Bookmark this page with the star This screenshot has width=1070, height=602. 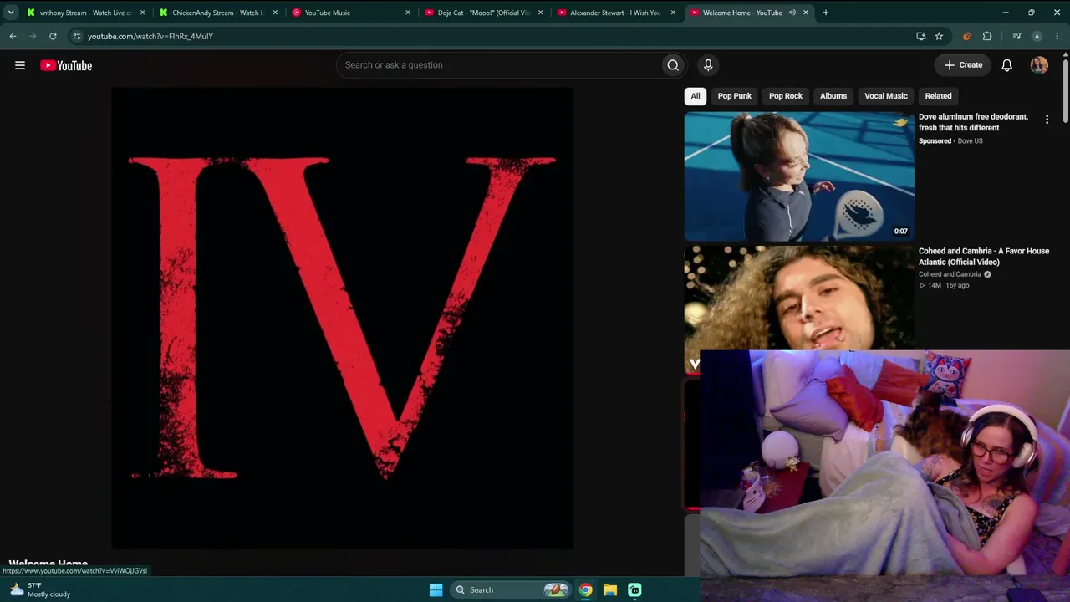pyautogui.click(x=939, y=37)
